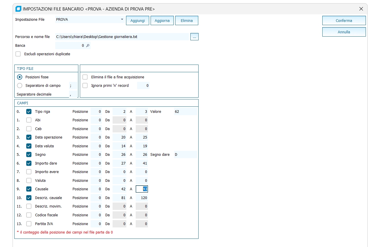Close the Impostazioni File Bancario window

point(361,9)
